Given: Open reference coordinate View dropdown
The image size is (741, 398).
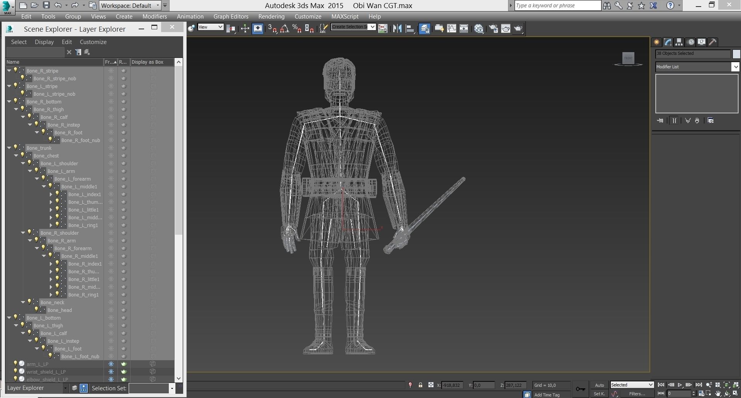Looking at the screenshot, I should (211, 27).
